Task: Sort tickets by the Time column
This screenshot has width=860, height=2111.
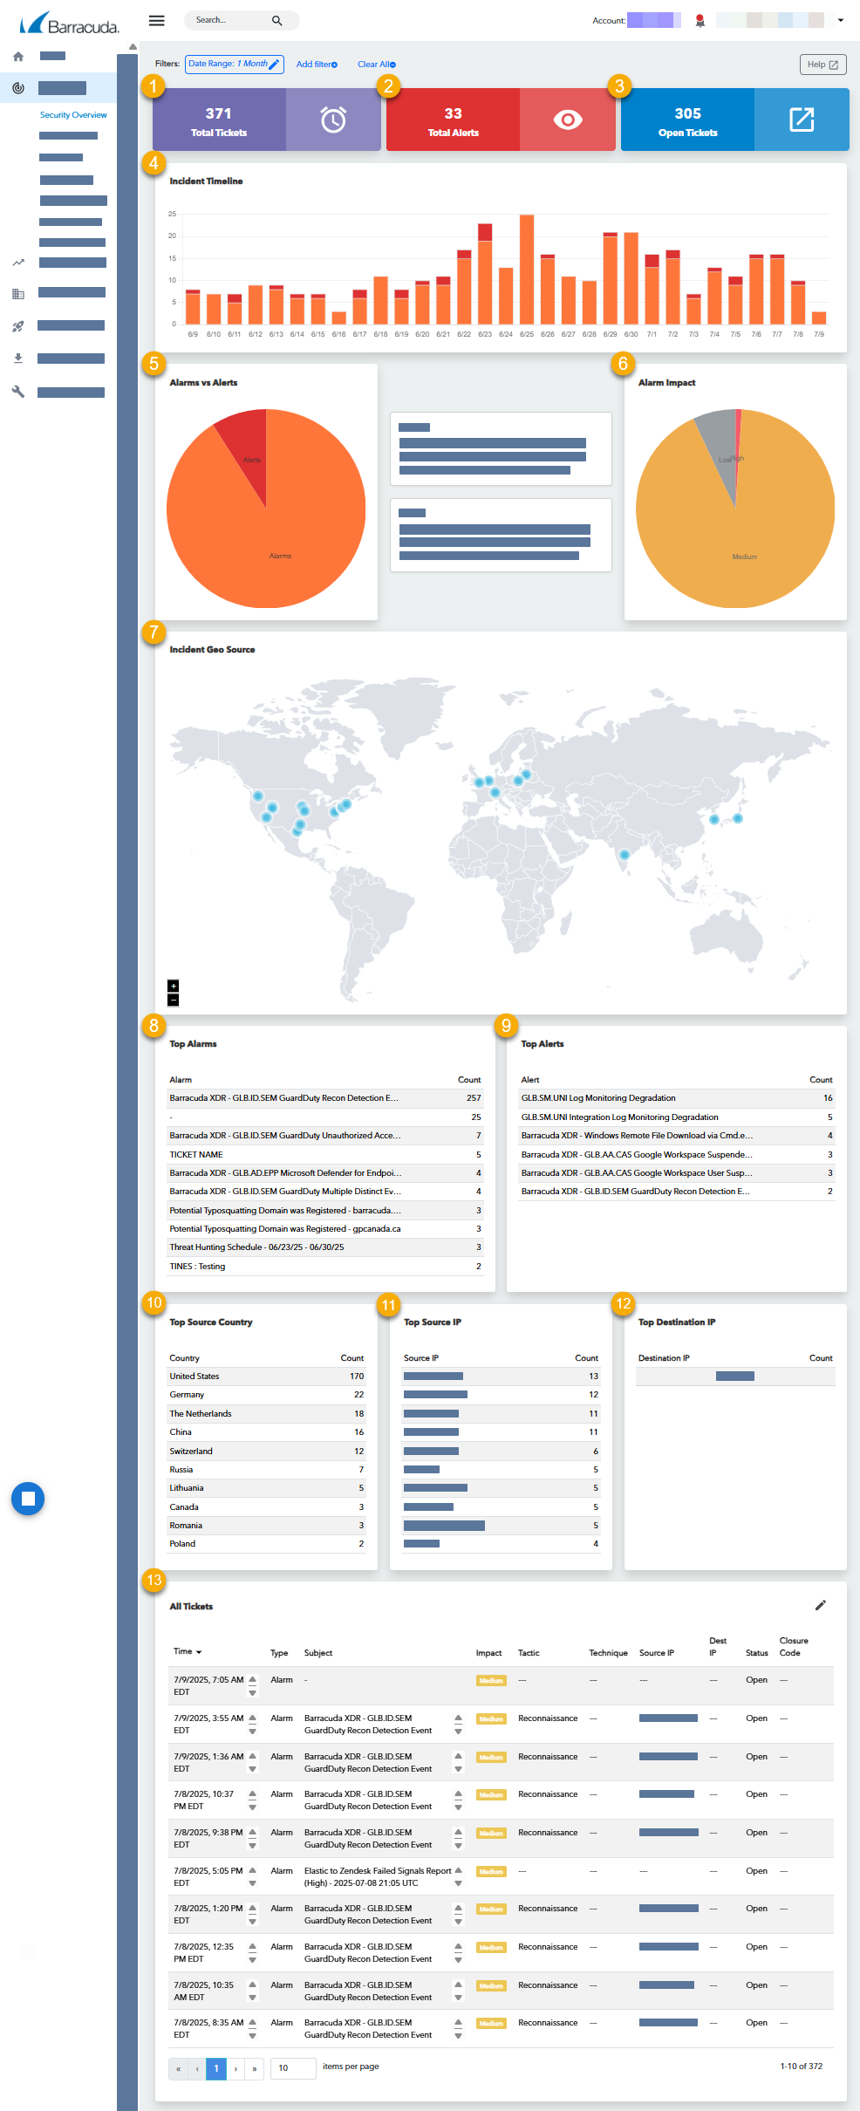Action: coord(188,1651)
